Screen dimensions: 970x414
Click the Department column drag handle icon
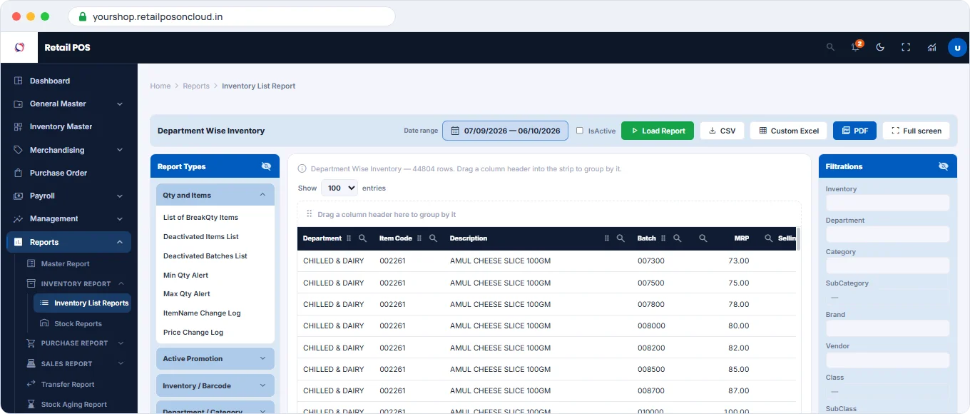(x=349, y=238)
